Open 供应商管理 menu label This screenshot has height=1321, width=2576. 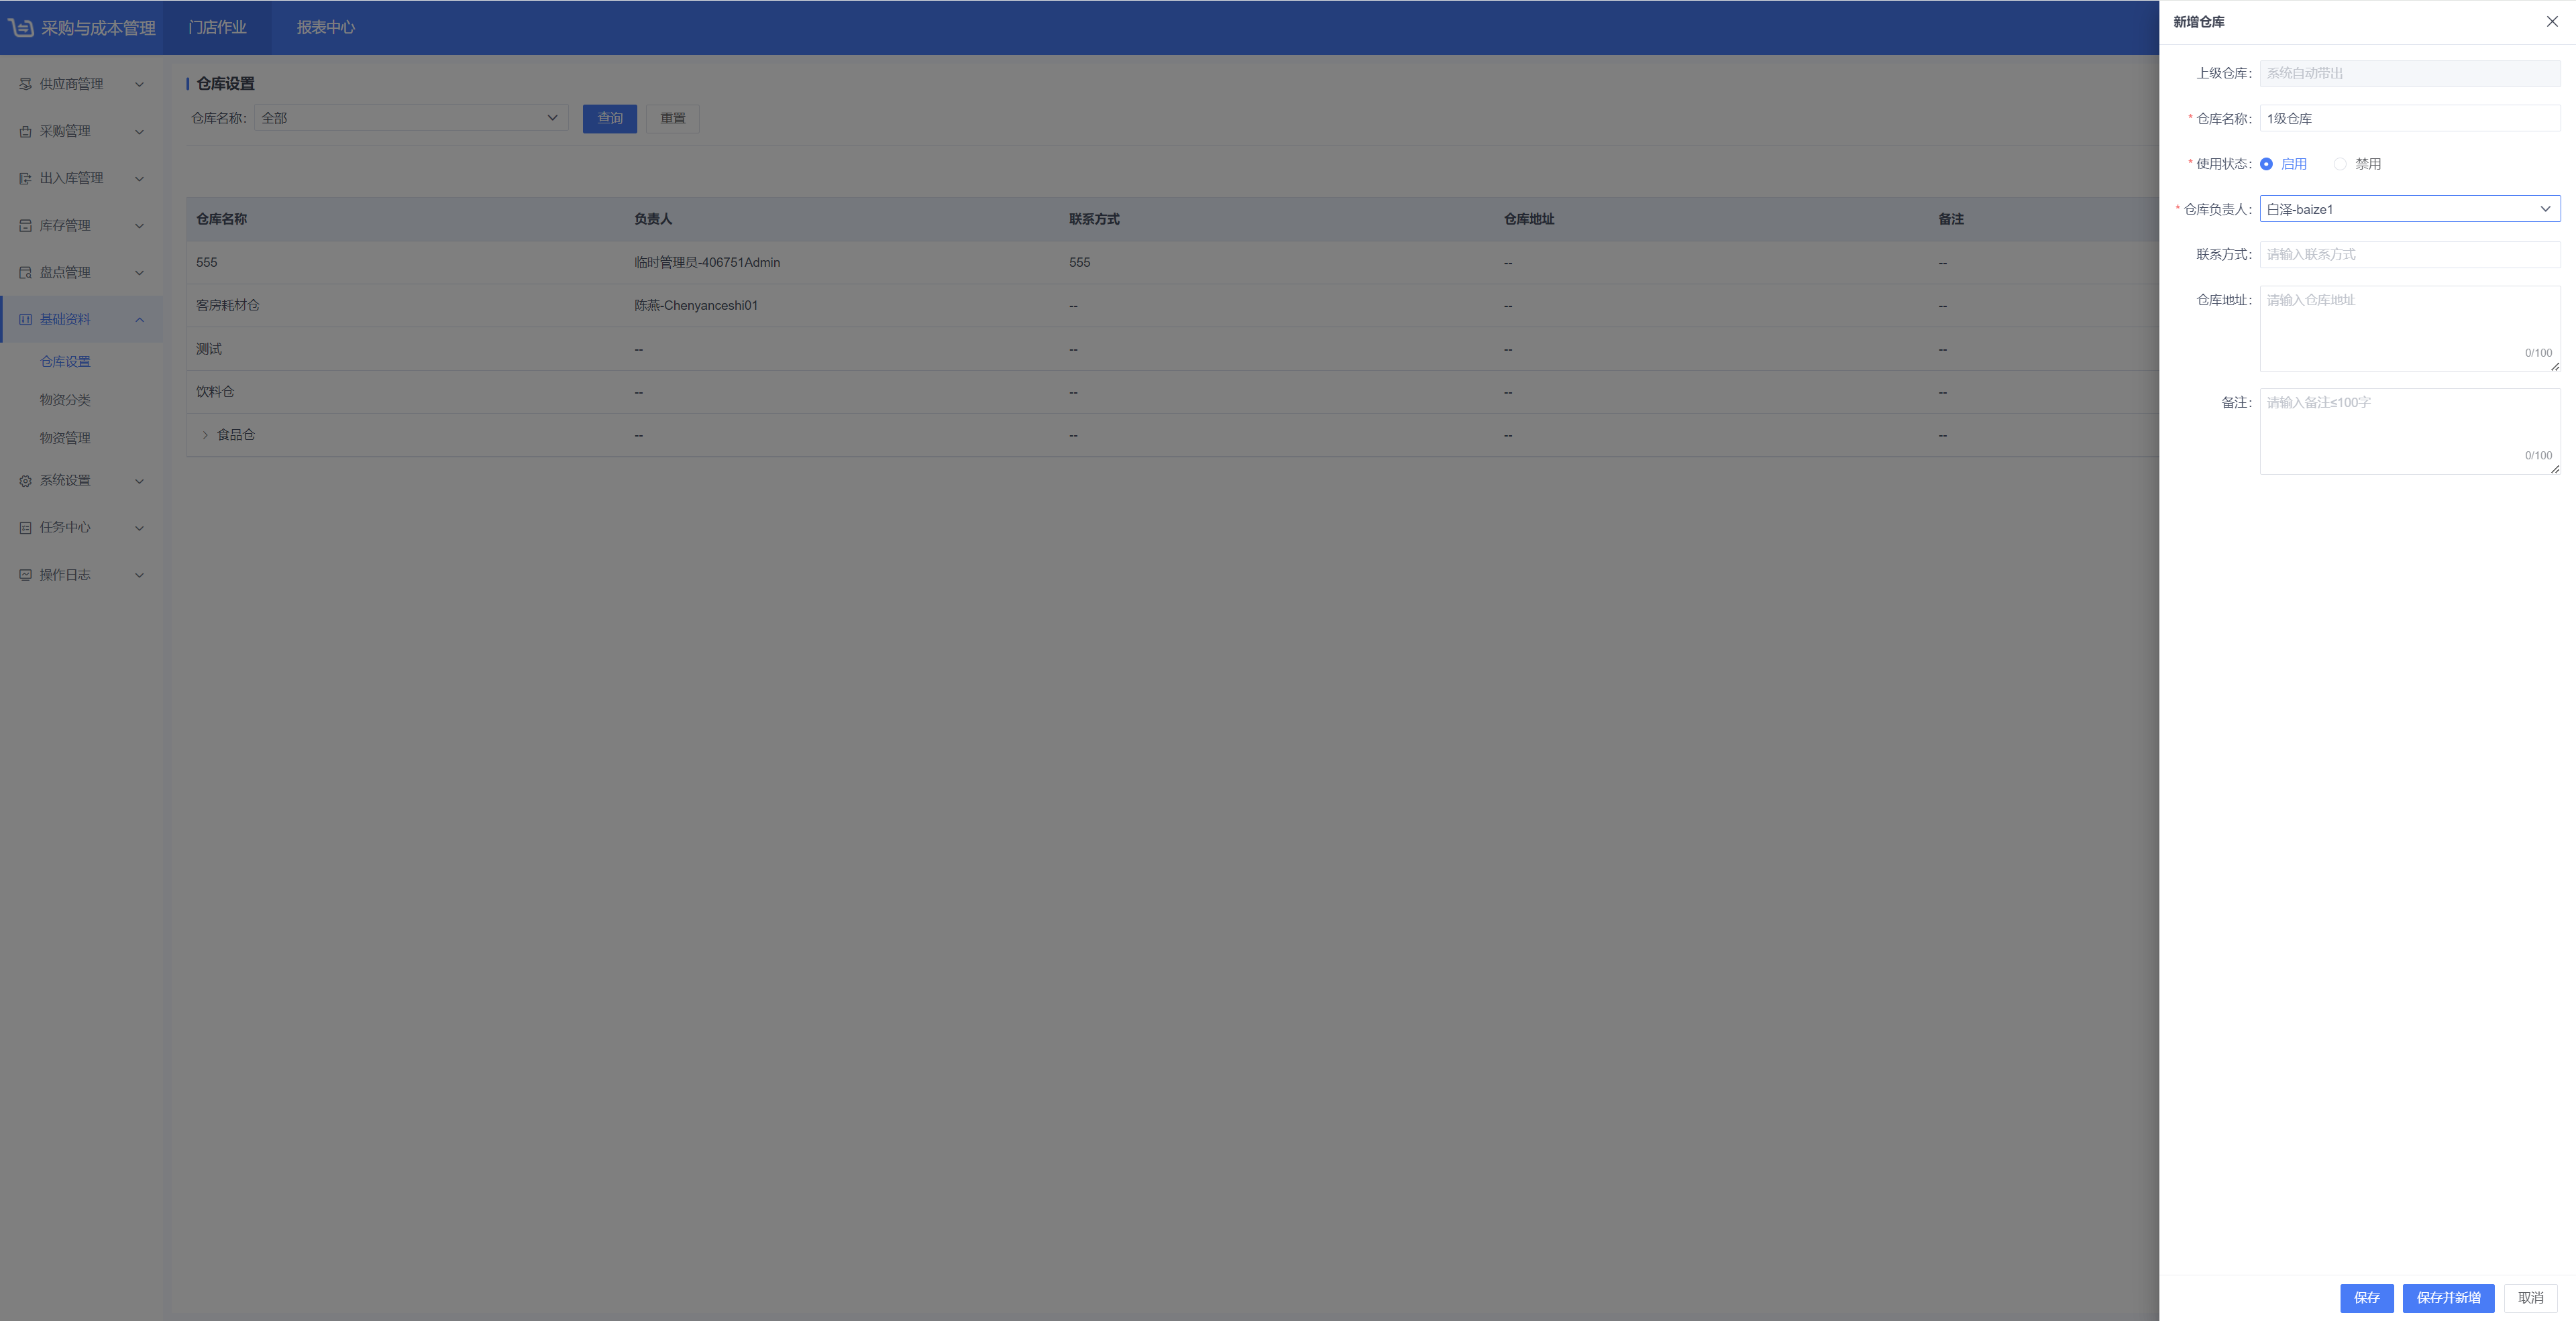click(71, 84)
